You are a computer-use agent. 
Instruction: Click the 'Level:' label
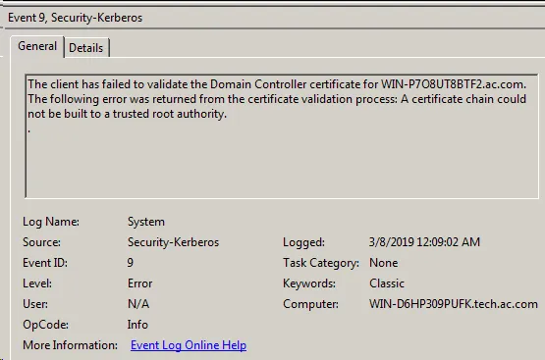pos(37,283)
